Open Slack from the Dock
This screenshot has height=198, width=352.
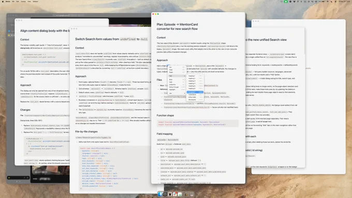pyautogui.click(x=175, y=194)
